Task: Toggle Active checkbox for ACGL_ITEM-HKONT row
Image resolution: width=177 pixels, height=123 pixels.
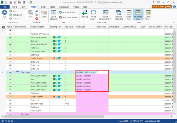Action: (x=10, y=76)
